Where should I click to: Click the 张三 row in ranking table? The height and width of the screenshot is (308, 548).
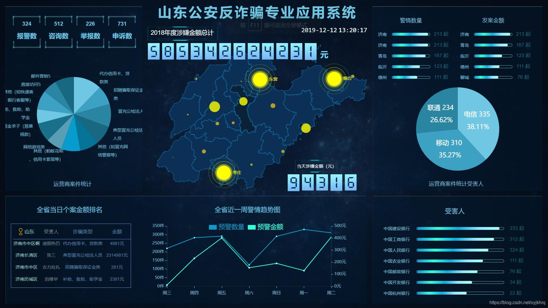(x=71, y=255)
